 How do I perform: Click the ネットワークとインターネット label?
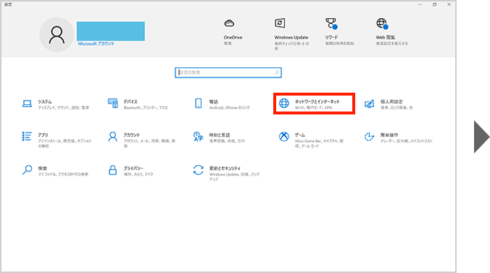[317, 101]
